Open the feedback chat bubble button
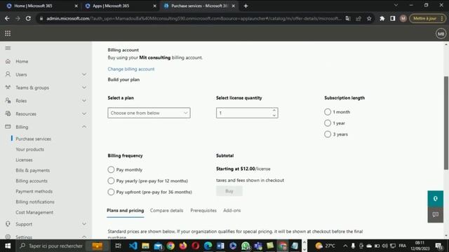The height and width of the screenshot is (252, 449). (435, 215)
